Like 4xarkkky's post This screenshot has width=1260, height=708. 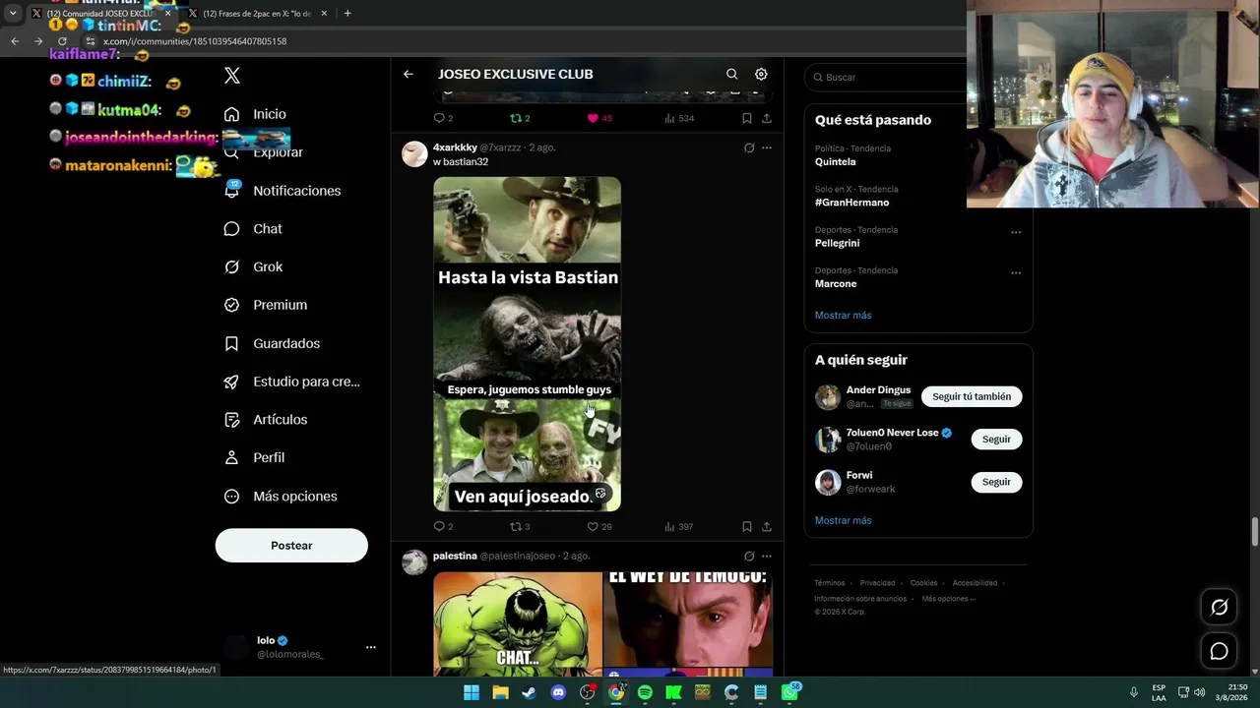[x=599, y=527]
